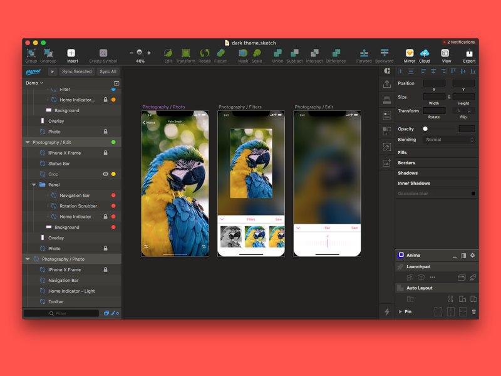Collapse the Panel folder group
Viewport: 501px width, 376px height.
coord(34,185)
